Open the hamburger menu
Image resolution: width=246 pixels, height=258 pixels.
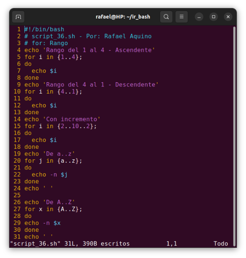coord(182,17)
